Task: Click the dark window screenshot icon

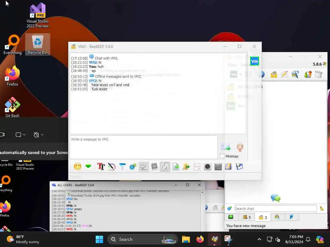Action: click(x=218, y=167)
